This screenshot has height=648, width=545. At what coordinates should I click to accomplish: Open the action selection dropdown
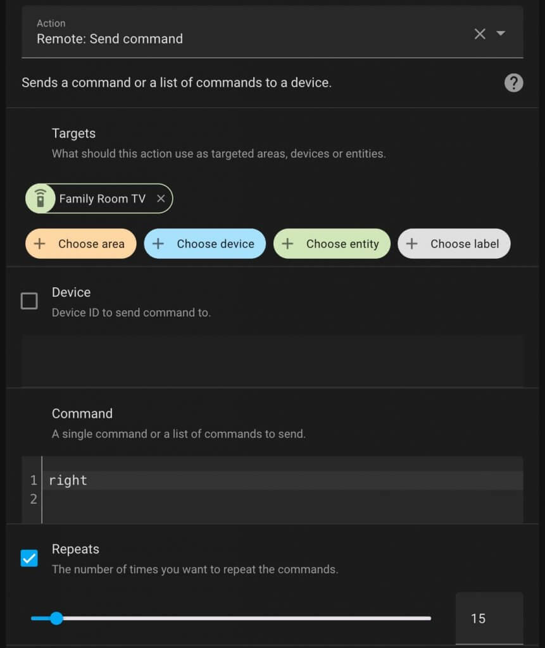500,34
